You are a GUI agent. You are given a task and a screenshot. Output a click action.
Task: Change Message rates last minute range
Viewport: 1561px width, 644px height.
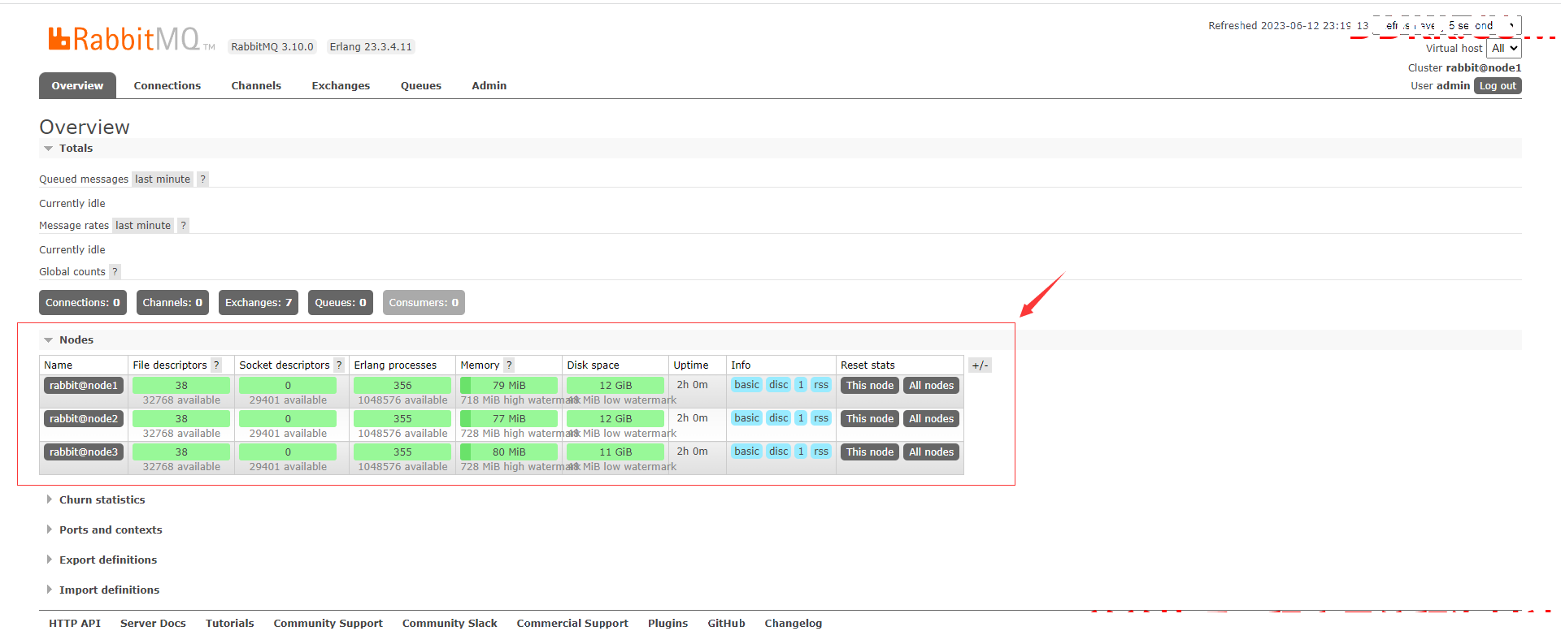click(143, 226)
